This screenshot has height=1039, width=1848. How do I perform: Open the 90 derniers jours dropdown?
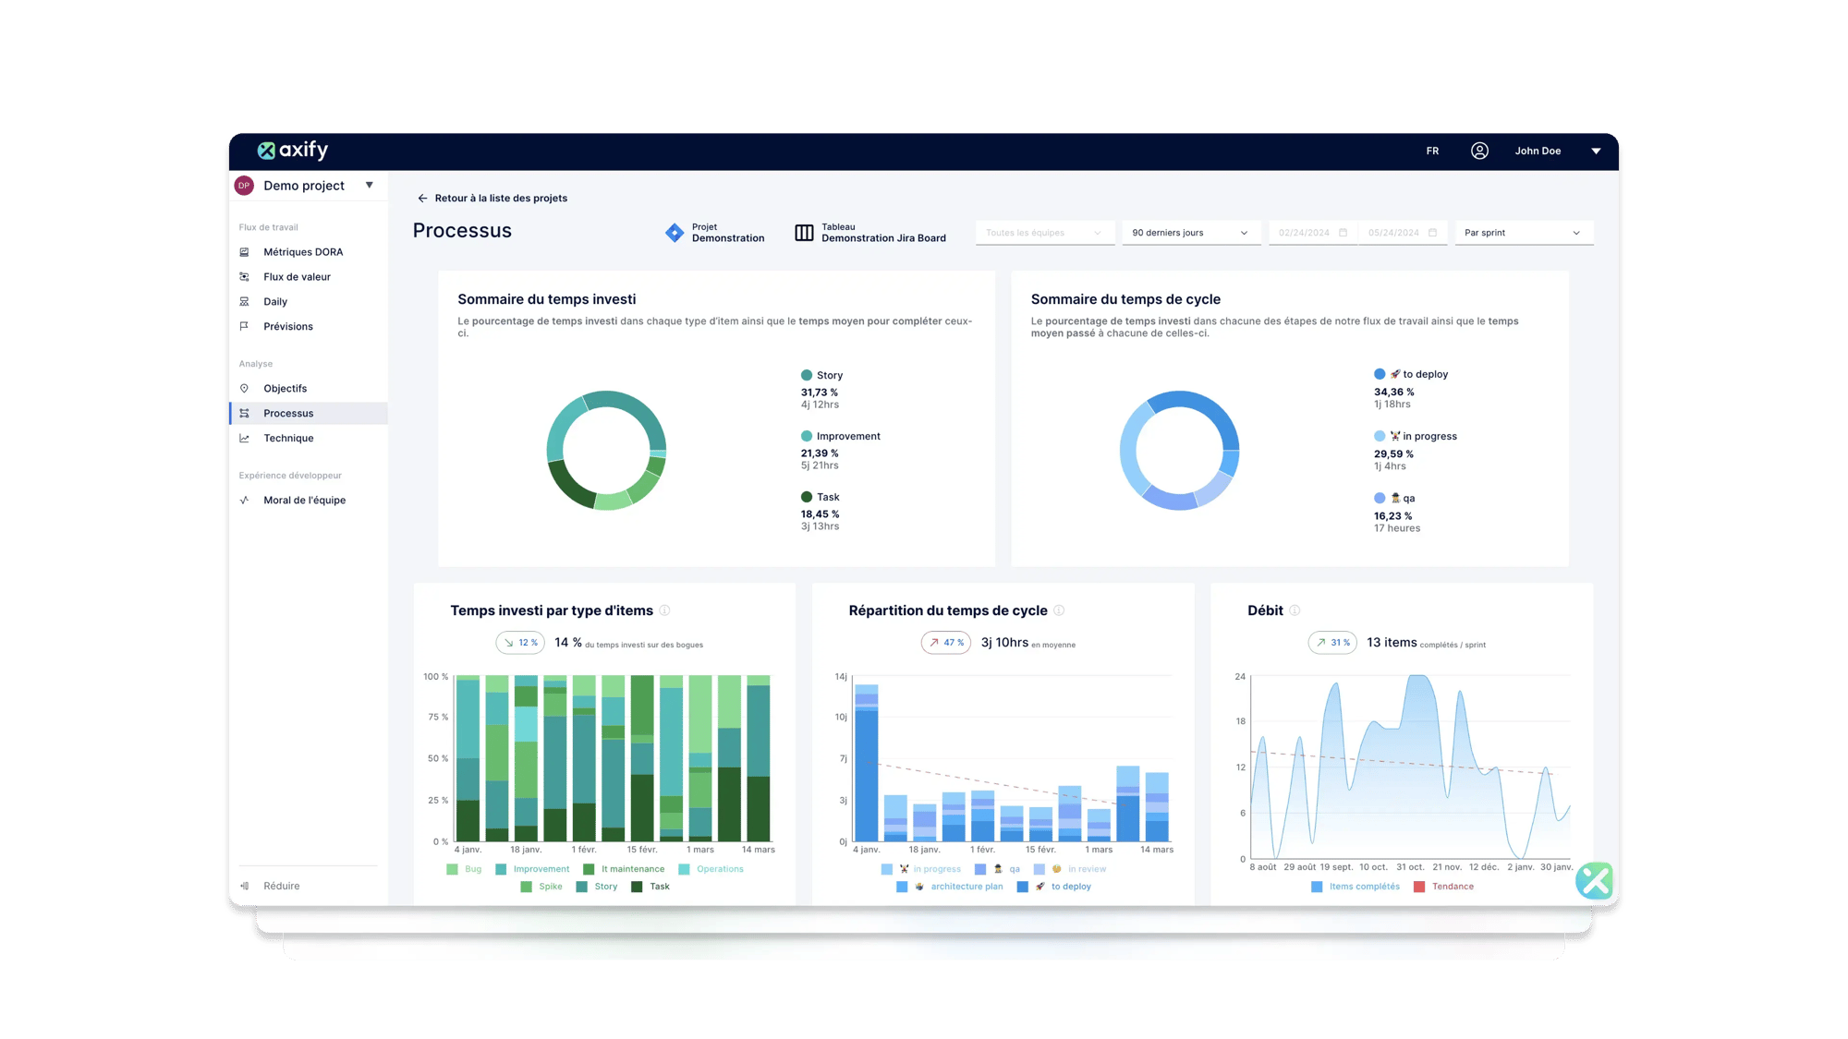(x=1190, y=233)
